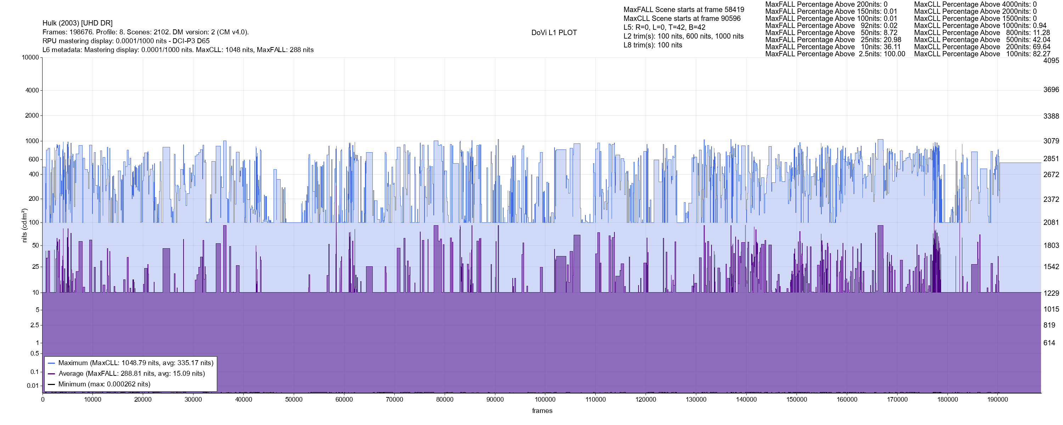Screen dimensions: 1063x425
Task: Click the purple Average legend line marker
Action: click(x=52, y=374)
